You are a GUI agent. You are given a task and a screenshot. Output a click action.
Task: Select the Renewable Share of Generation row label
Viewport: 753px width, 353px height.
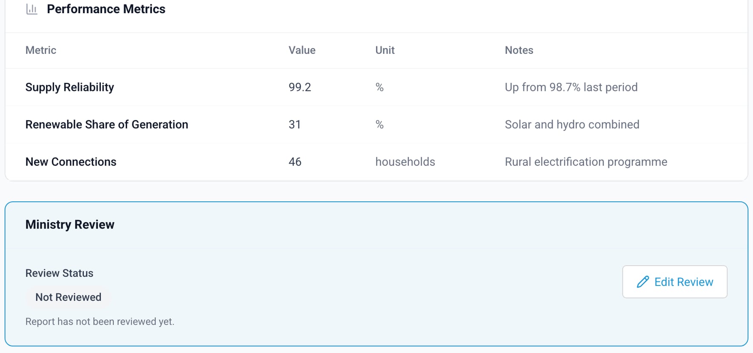point(107,124)
